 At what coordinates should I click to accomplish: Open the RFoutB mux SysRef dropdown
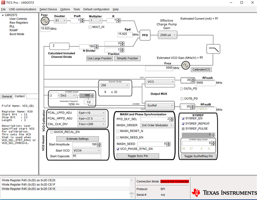160,105
